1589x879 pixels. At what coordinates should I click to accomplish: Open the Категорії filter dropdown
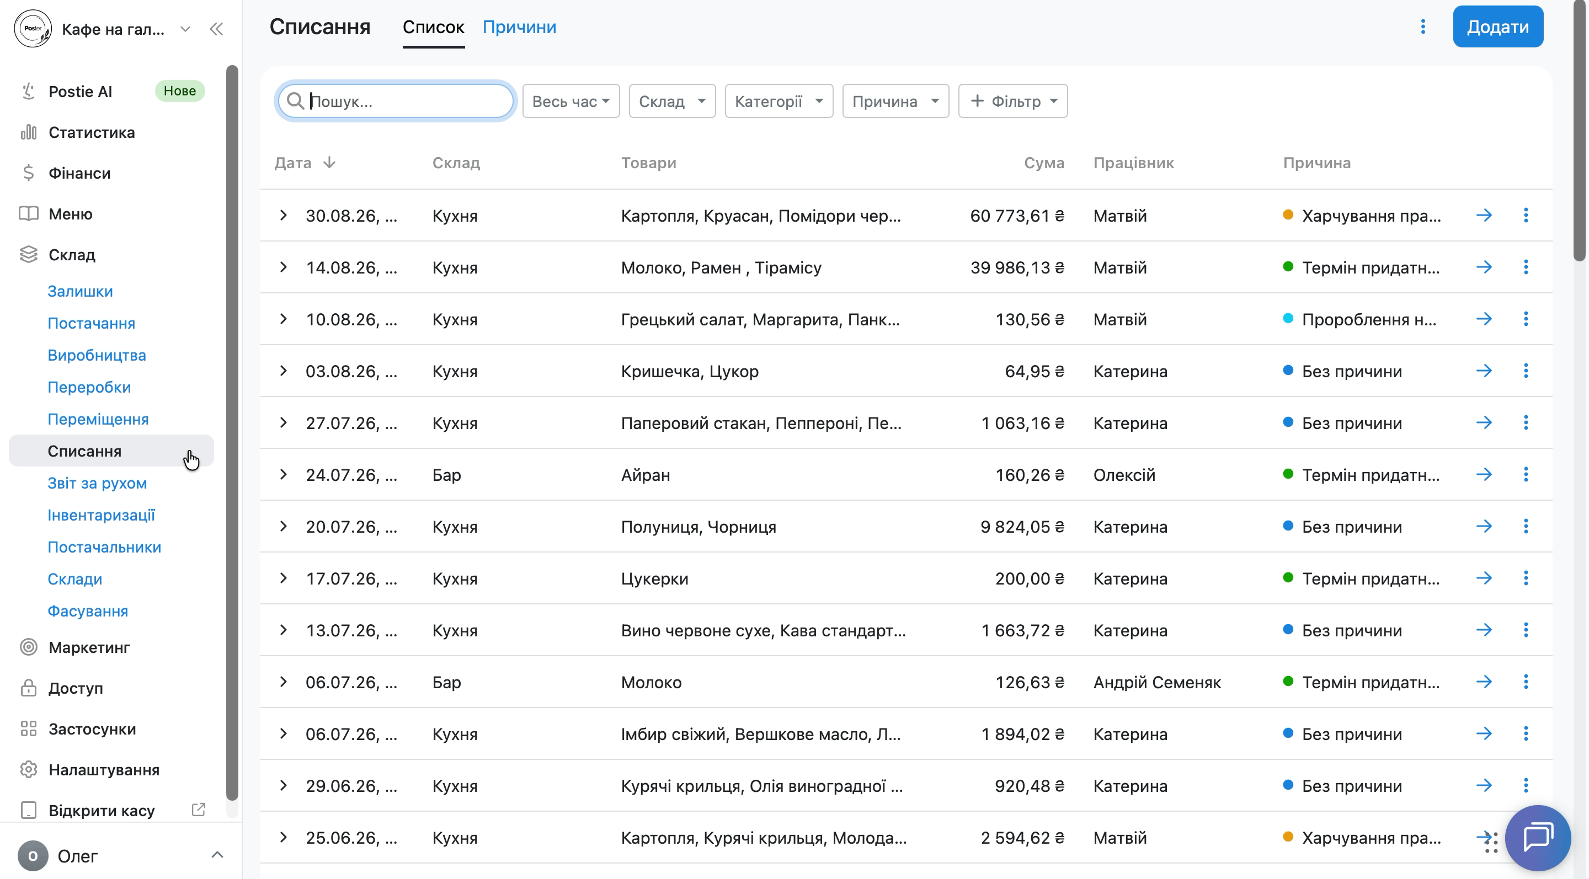click(x=778, y=101)
